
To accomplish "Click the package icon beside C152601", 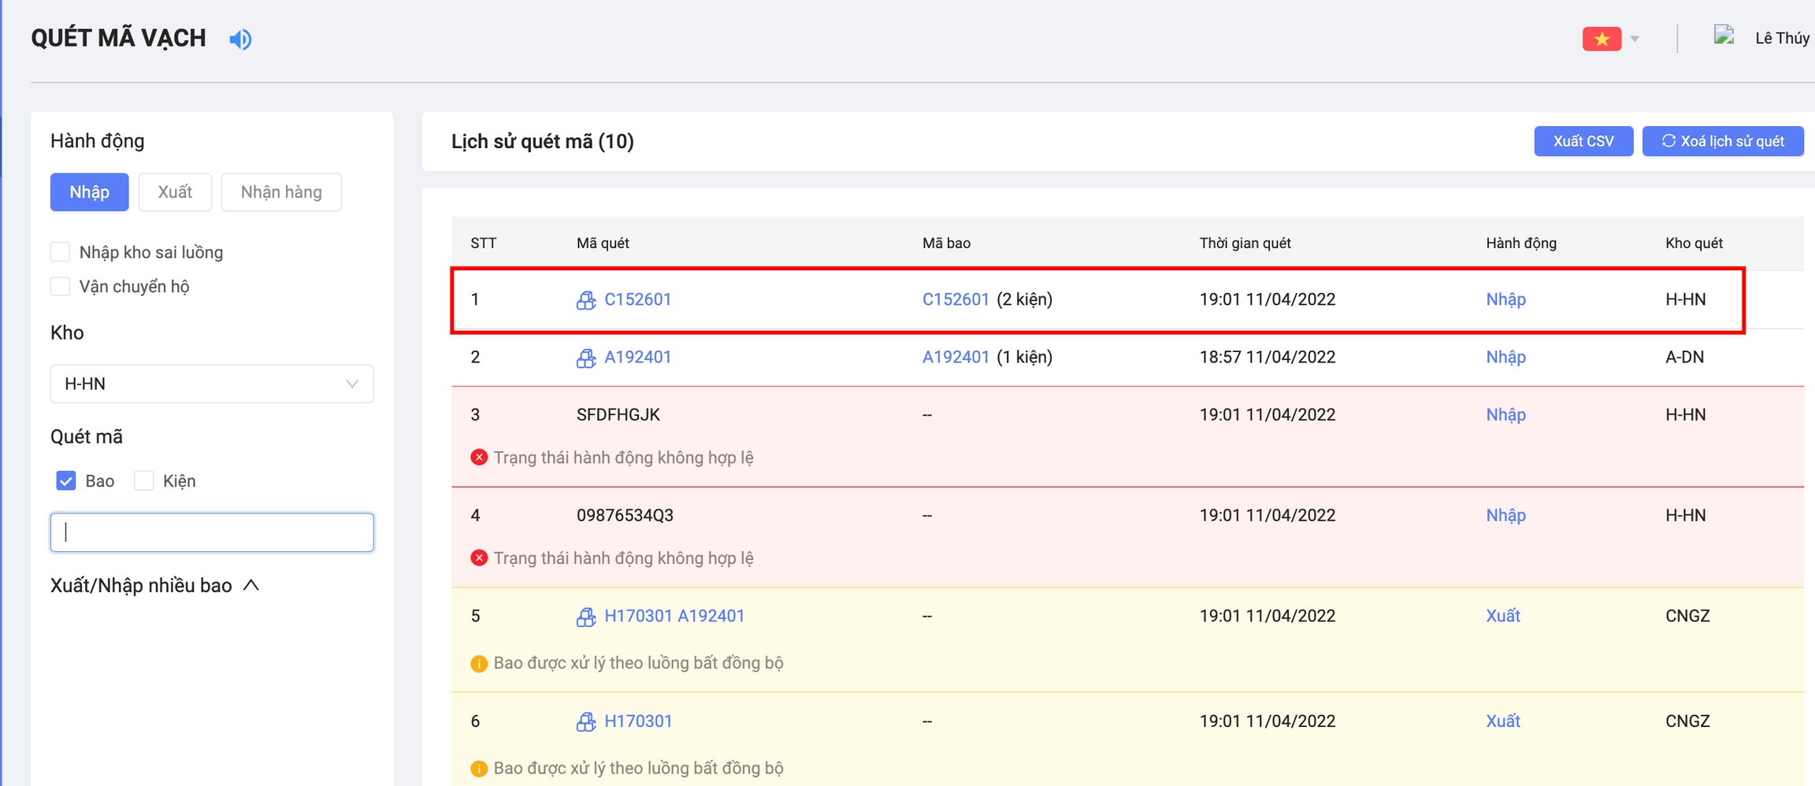I will (585, 300).
